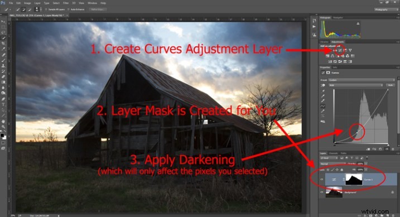Select the Lasso tool
Screen dimensions: 400x217
[x=3, y=32]
